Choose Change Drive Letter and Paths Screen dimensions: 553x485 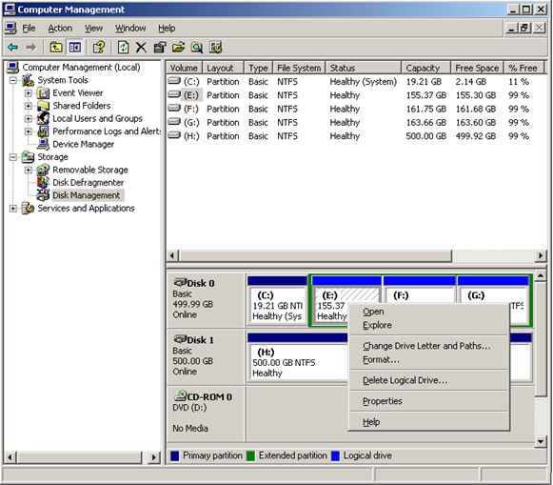(x=426, y=346)
